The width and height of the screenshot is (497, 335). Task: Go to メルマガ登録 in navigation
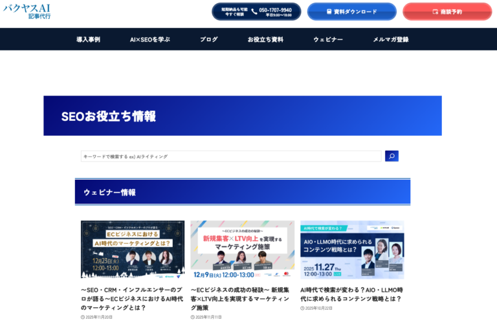pos(390,39)
